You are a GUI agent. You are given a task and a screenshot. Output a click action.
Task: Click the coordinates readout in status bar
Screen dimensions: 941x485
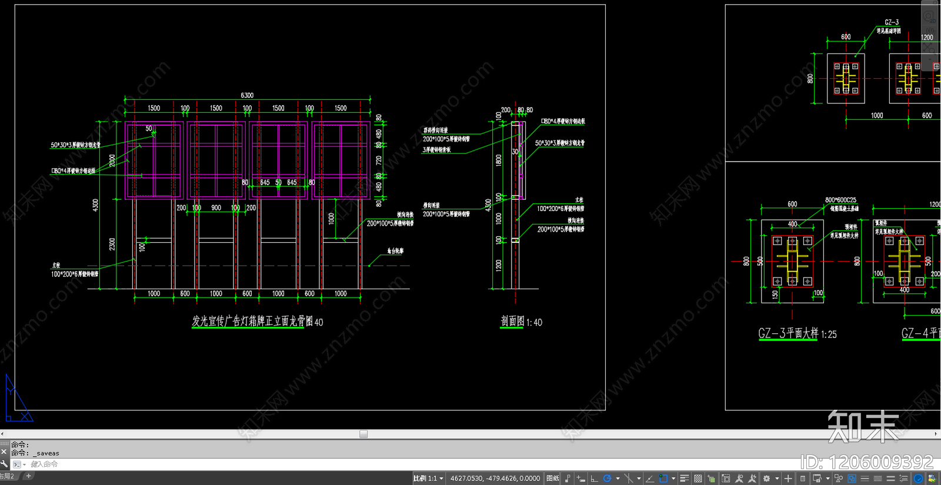(495, 479)
